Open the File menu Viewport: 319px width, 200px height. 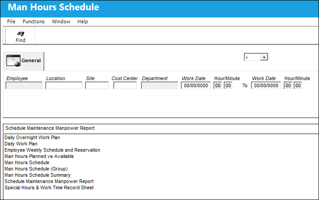pyautogui.click(x=11, y=21)
